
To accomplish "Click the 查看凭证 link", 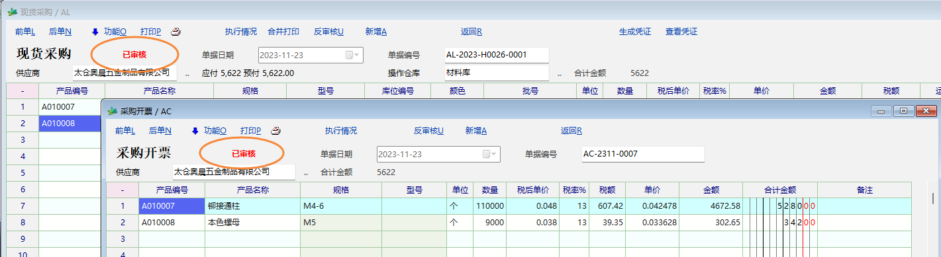I will 681,32.
